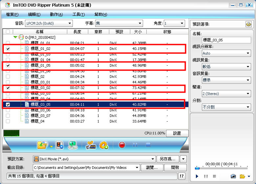Check the box for 標題_04
Viewport: 256px width, 184px height.
coord(8,121)
